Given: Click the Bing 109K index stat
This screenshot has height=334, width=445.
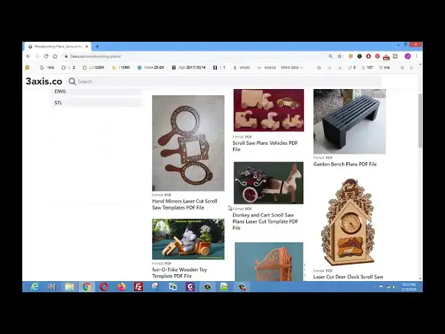Looking at the screenshot, I should tap(121, 67).
